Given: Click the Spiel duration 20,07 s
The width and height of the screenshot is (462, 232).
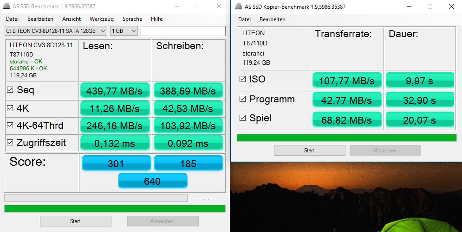Looking at the screenshot, I should coord(420,119).
